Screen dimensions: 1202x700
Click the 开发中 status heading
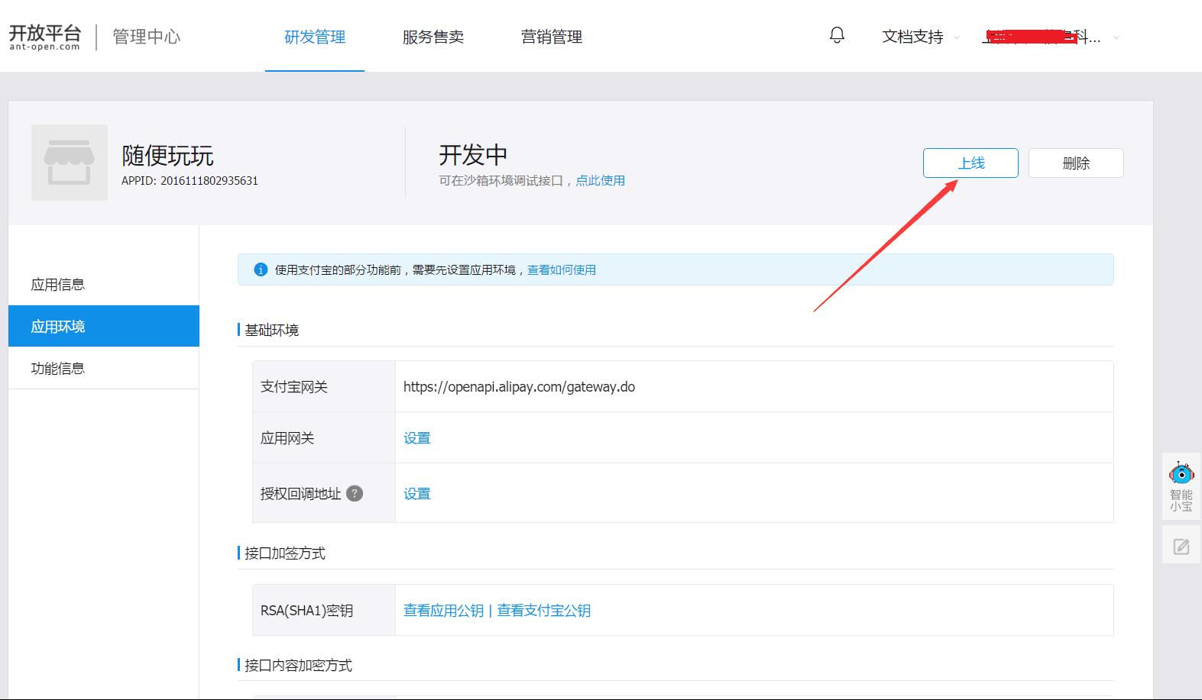(x=473, y=155)
